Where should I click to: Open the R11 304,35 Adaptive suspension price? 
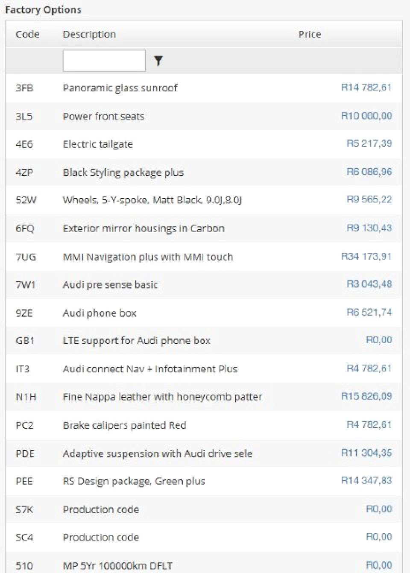[x=366, y=453]
